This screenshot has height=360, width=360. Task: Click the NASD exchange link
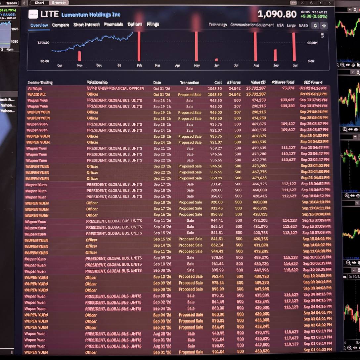coord(303,25)
